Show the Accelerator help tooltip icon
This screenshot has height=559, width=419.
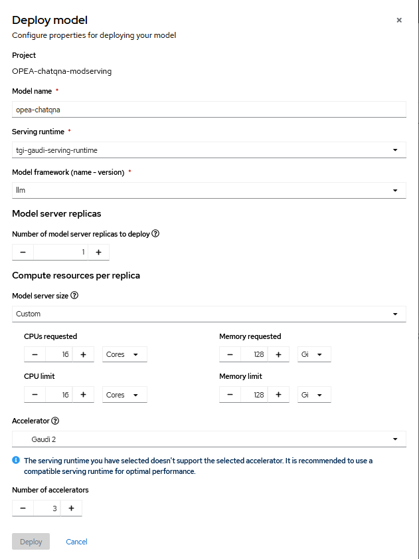click(x=55, y=421)
